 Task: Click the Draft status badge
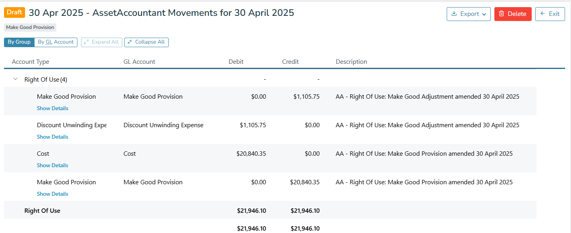14,12
